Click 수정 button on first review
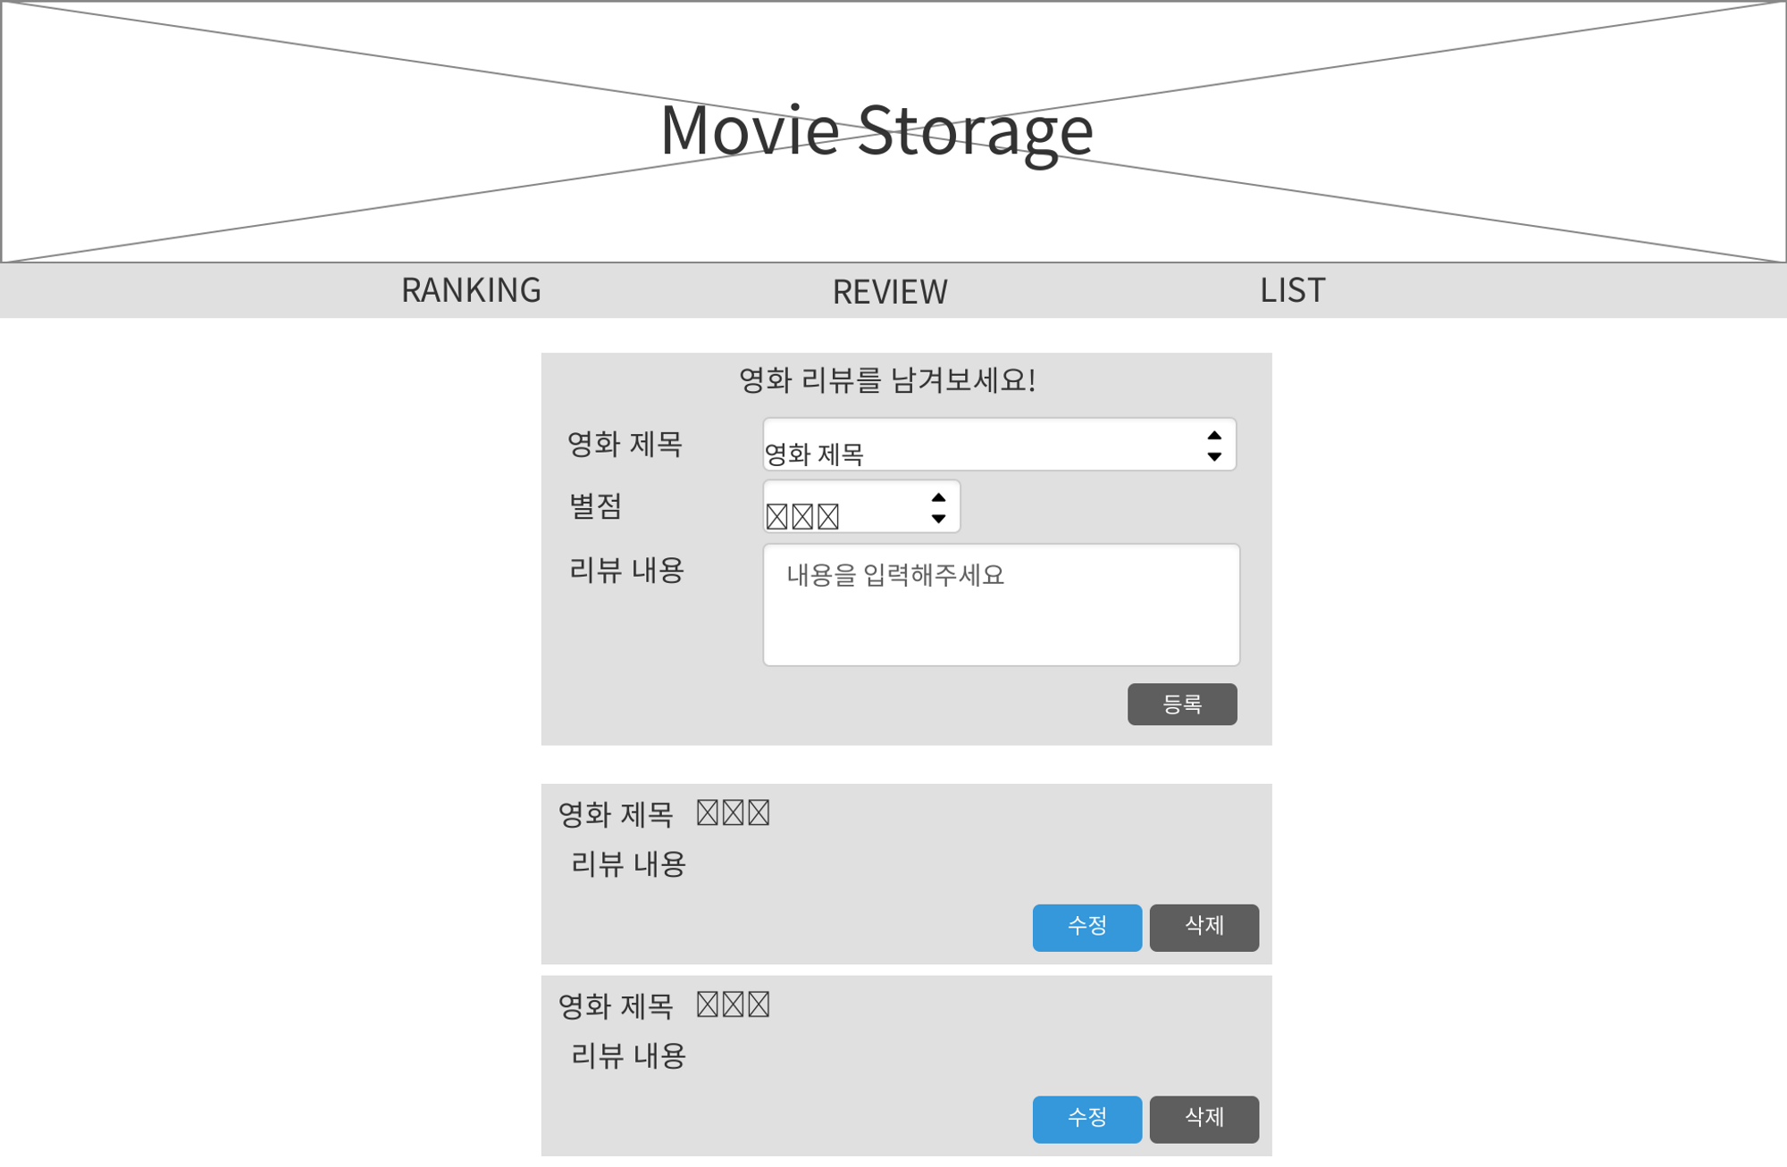 [x=1086, y=927]
